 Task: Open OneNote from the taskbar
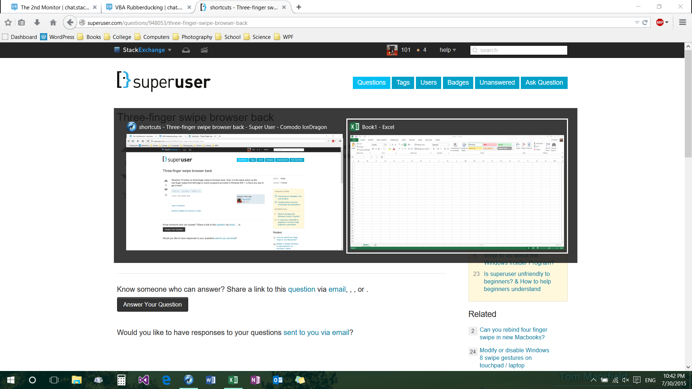pyautogui.click(x=256, y=380)
